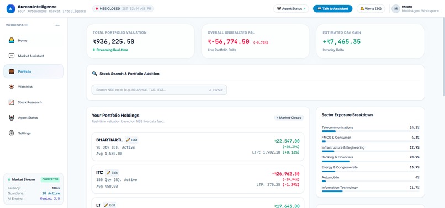The image size is (445, 208).
Task: Navigate to Stock Research
Action: [x=34, y=102]
